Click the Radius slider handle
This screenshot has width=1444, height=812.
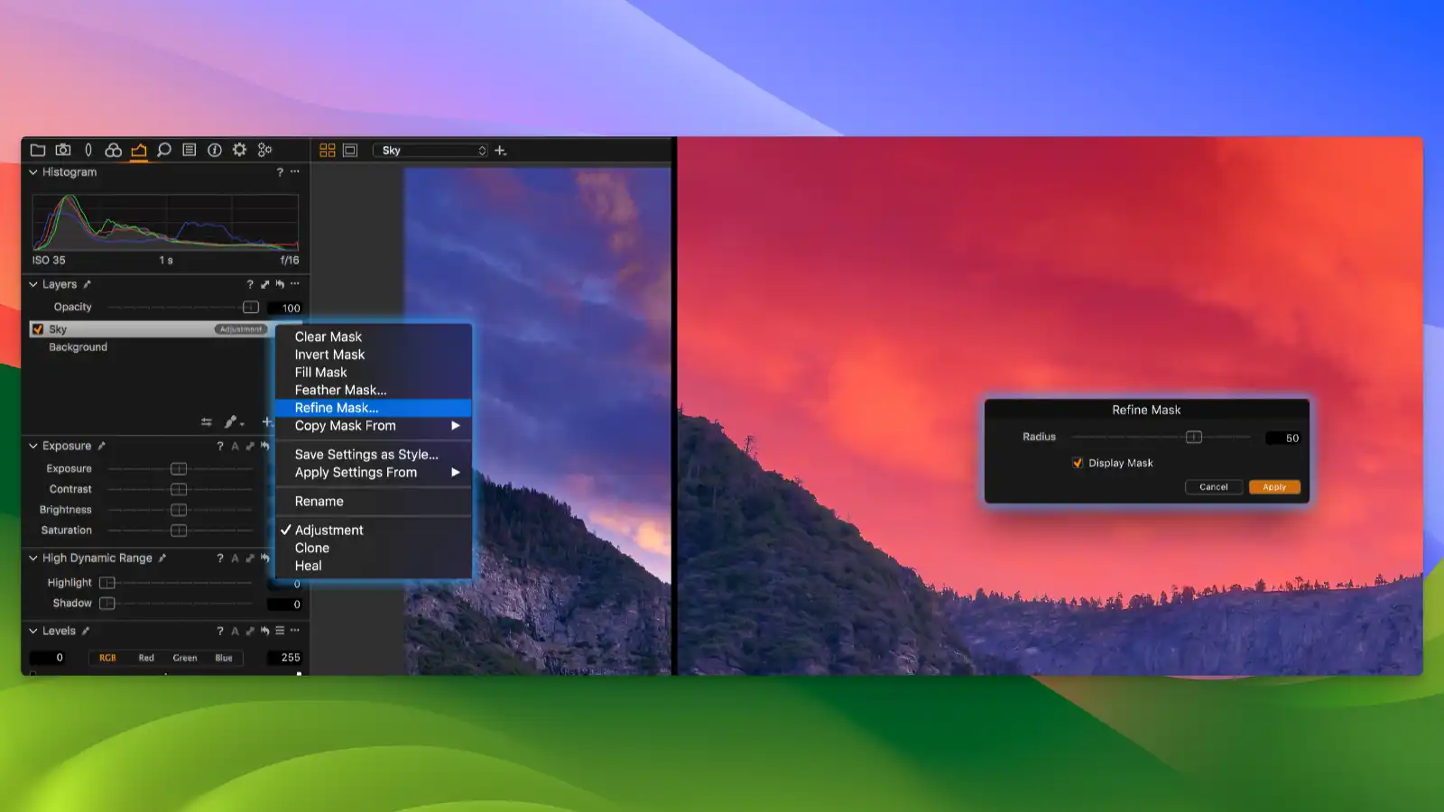(1194, 438)
